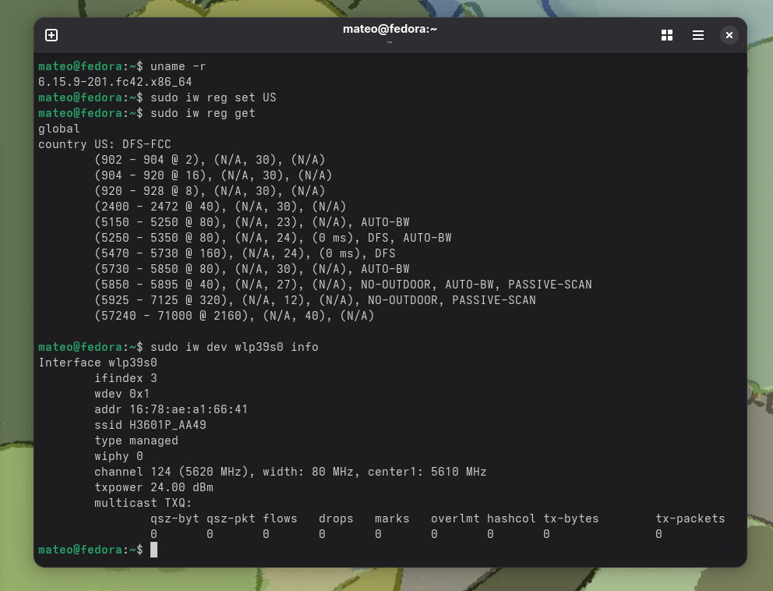This screenshot has height=591, width=773.
Task: Click the (2400 - 2472 @ 40) rule line
Action: tap(220, 207)
